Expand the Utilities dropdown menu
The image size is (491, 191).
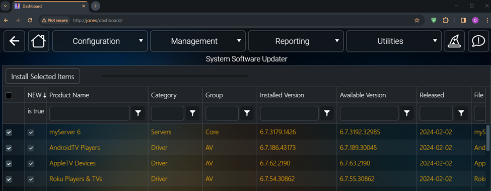pyautogui.click(x=394, y=41)
